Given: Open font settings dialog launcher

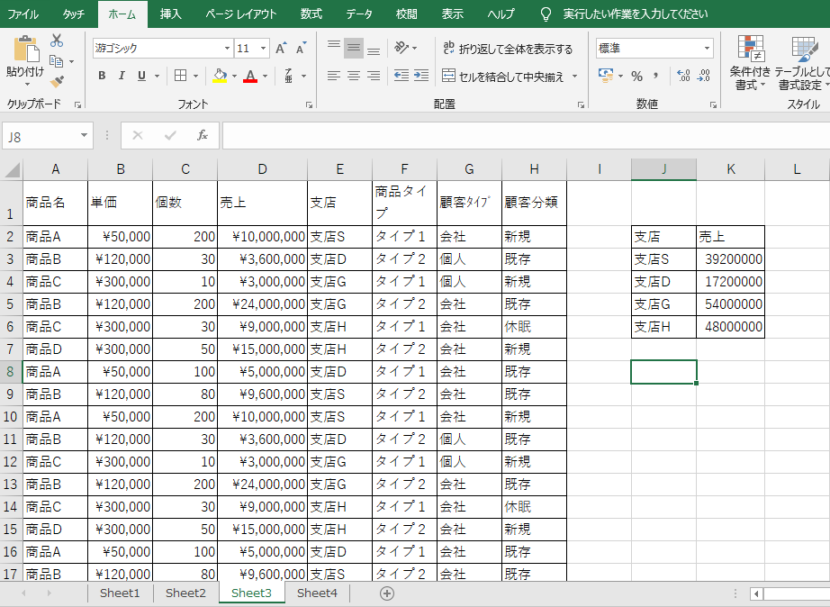Looking at the screenshot, I should (309, 104).
